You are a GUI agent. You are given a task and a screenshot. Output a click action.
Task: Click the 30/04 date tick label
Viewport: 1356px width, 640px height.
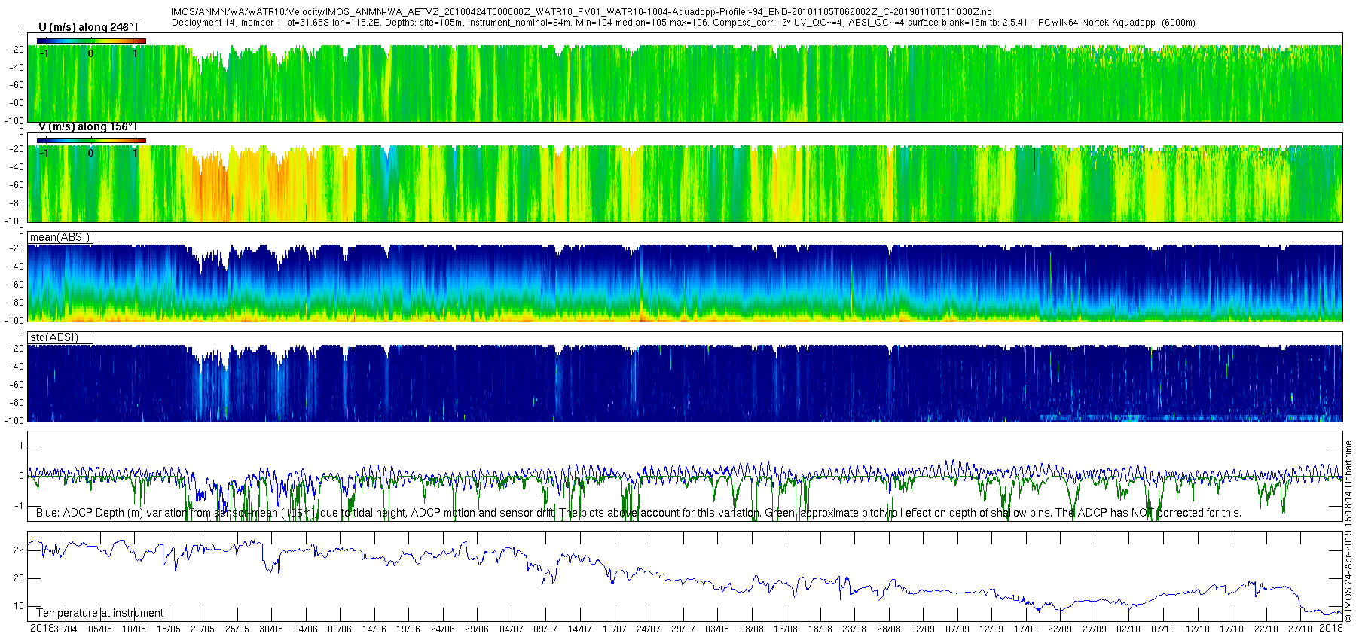pos(66,629)
